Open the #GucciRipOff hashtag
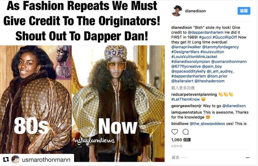The width and height of the screenshot is (258, 166). click(x=225, y=37)
